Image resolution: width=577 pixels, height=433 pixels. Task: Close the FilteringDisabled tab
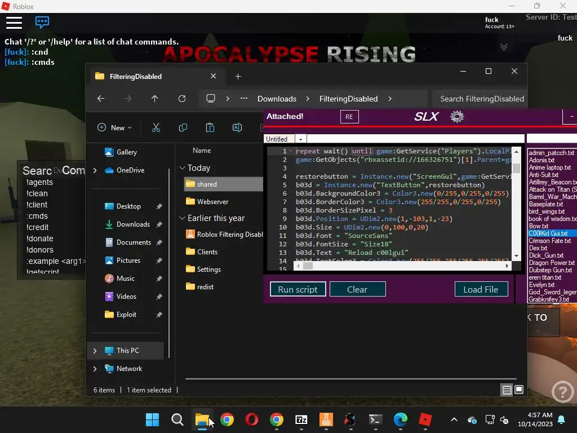coord(214,76)
